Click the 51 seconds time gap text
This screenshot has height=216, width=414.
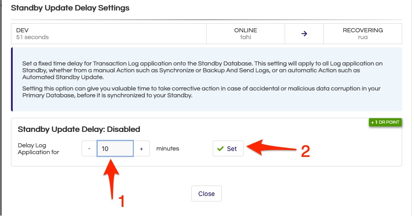point(32,37)
